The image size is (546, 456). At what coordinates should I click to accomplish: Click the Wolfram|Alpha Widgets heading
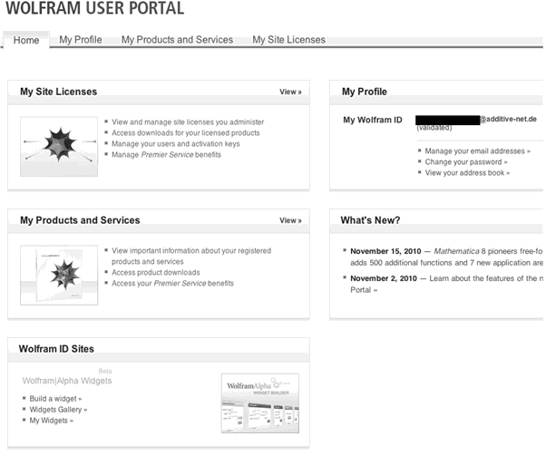(67, 381)
